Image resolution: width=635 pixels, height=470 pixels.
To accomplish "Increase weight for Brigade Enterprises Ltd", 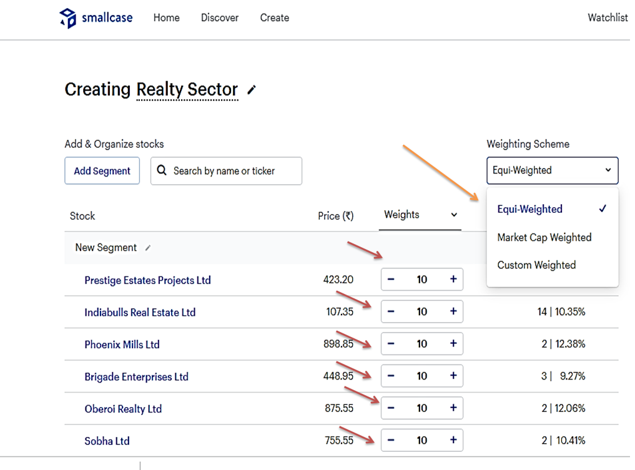I will (x=453, y=376).
